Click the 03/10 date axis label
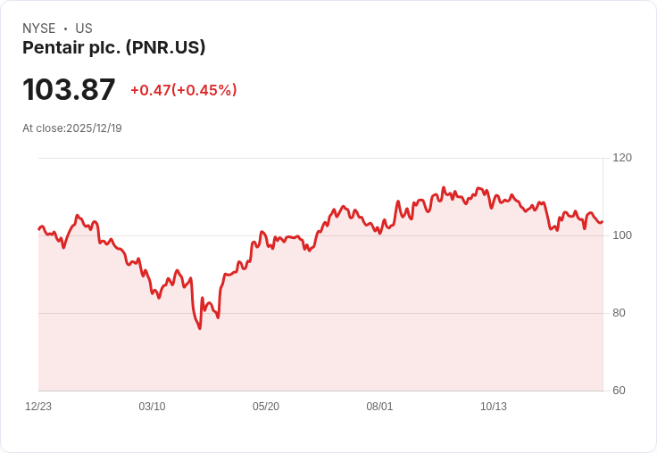 coord(152,407)
